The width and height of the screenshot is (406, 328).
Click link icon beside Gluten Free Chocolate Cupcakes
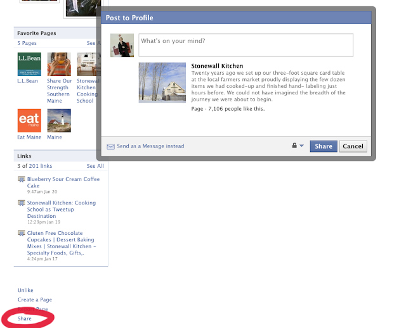click(x=21, y=233)
